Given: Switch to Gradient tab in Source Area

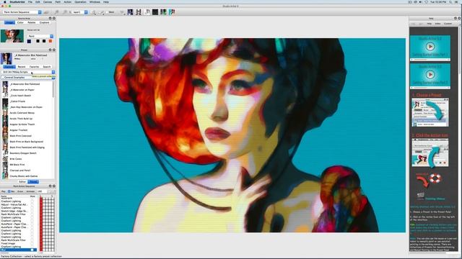Looking at the screenshot, I should tap(44, 22).
